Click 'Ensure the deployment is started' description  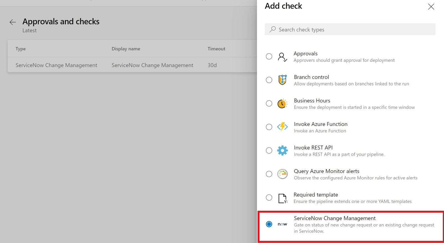coord(354,107)
